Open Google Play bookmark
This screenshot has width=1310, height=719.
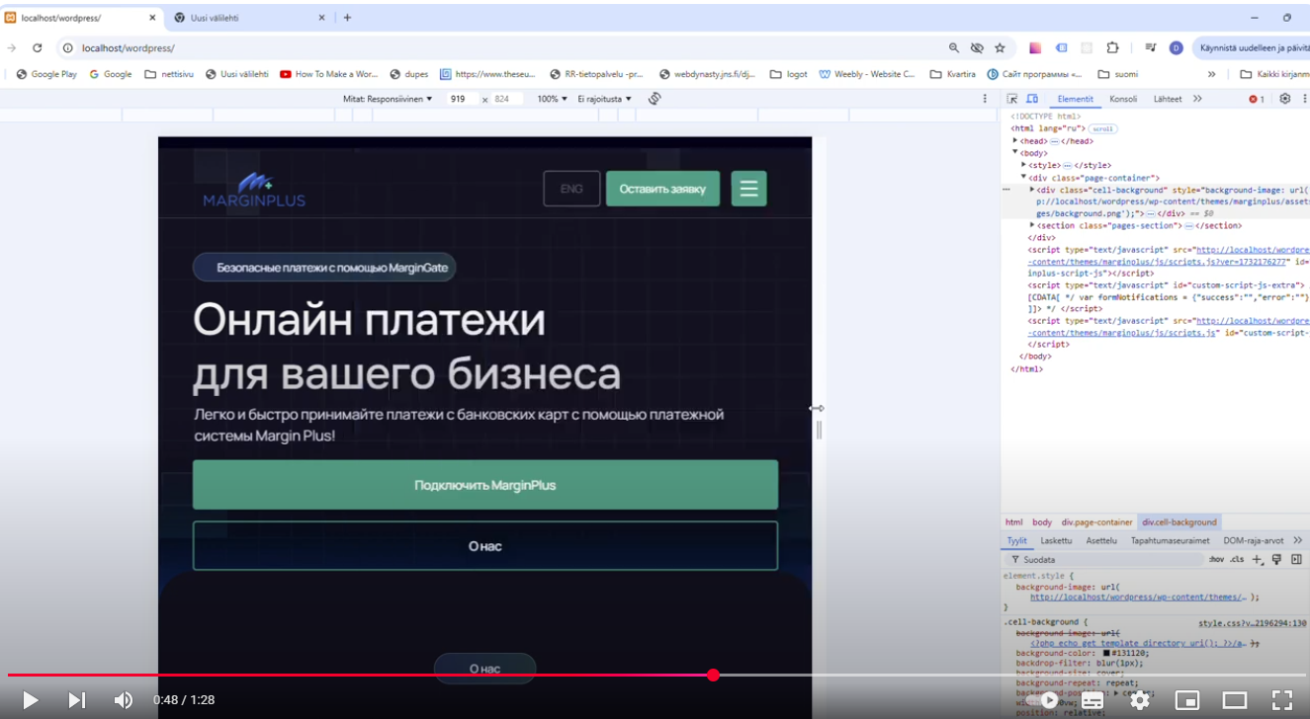point(46,74)
